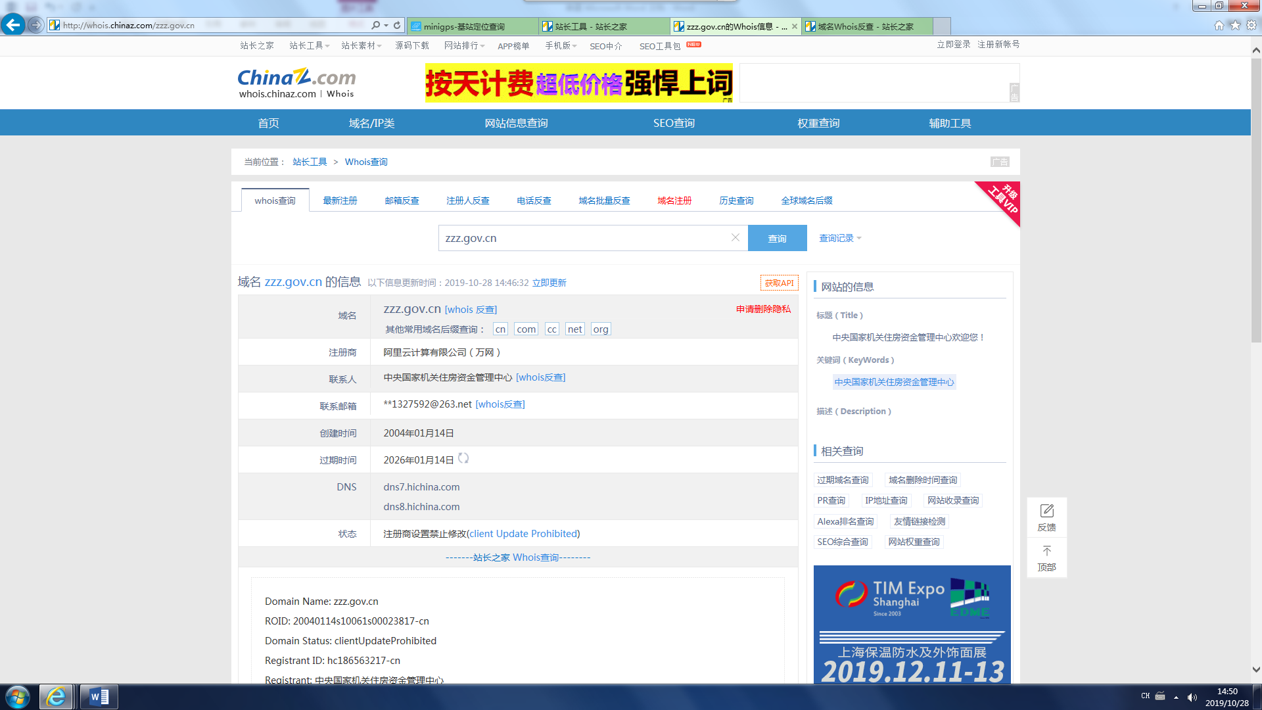Expand the 网站排行 top menu dropdown
Screen dimensions: 1262x710
click(x=464, y=45)
